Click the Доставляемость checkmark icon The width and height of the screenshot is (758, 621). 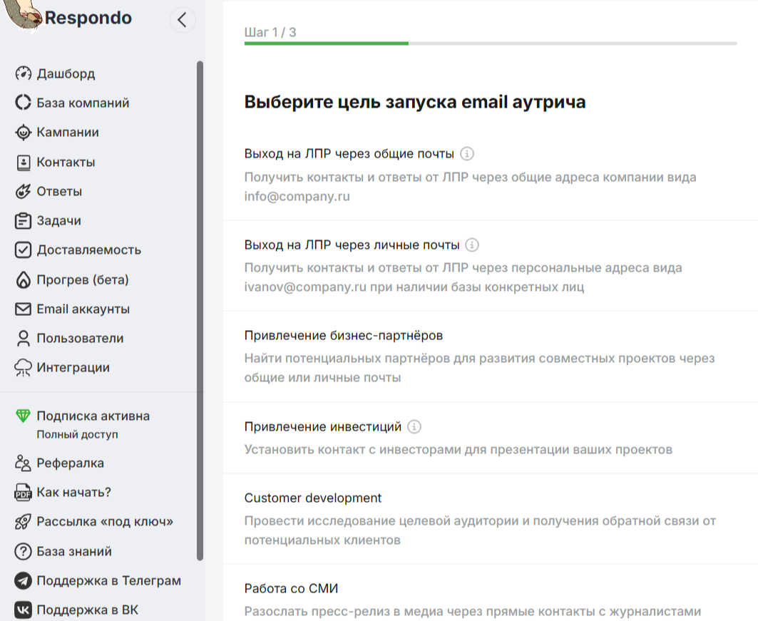click(24, 250)
